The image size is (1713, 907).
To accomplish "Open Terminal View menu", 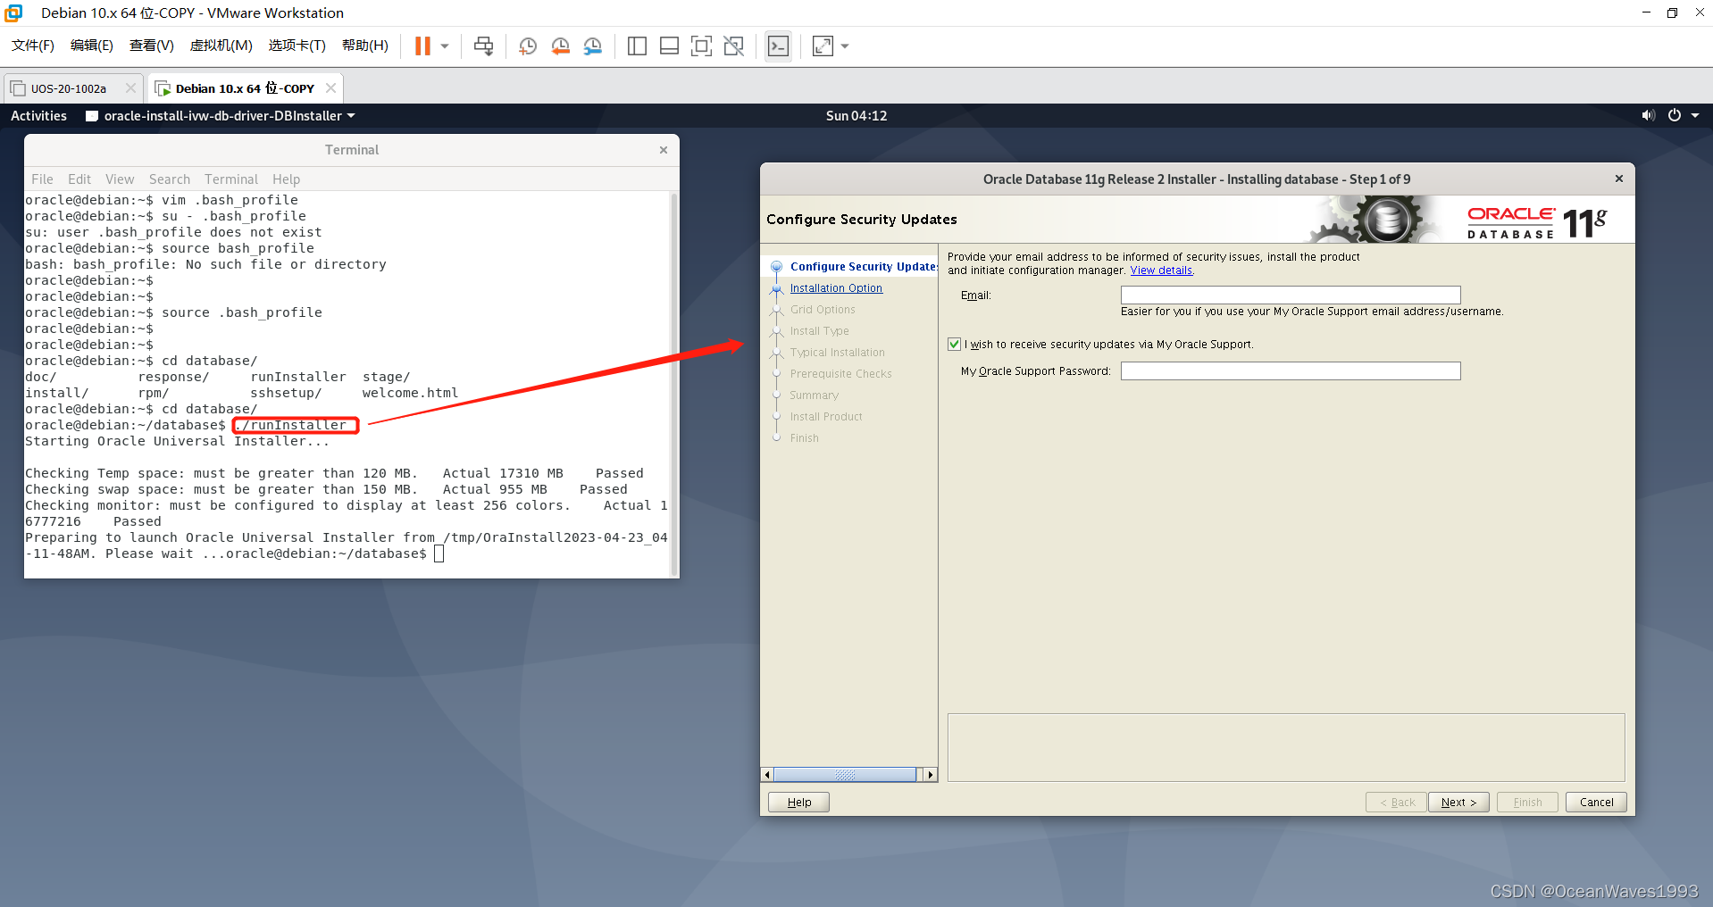I will click(120, 179).
